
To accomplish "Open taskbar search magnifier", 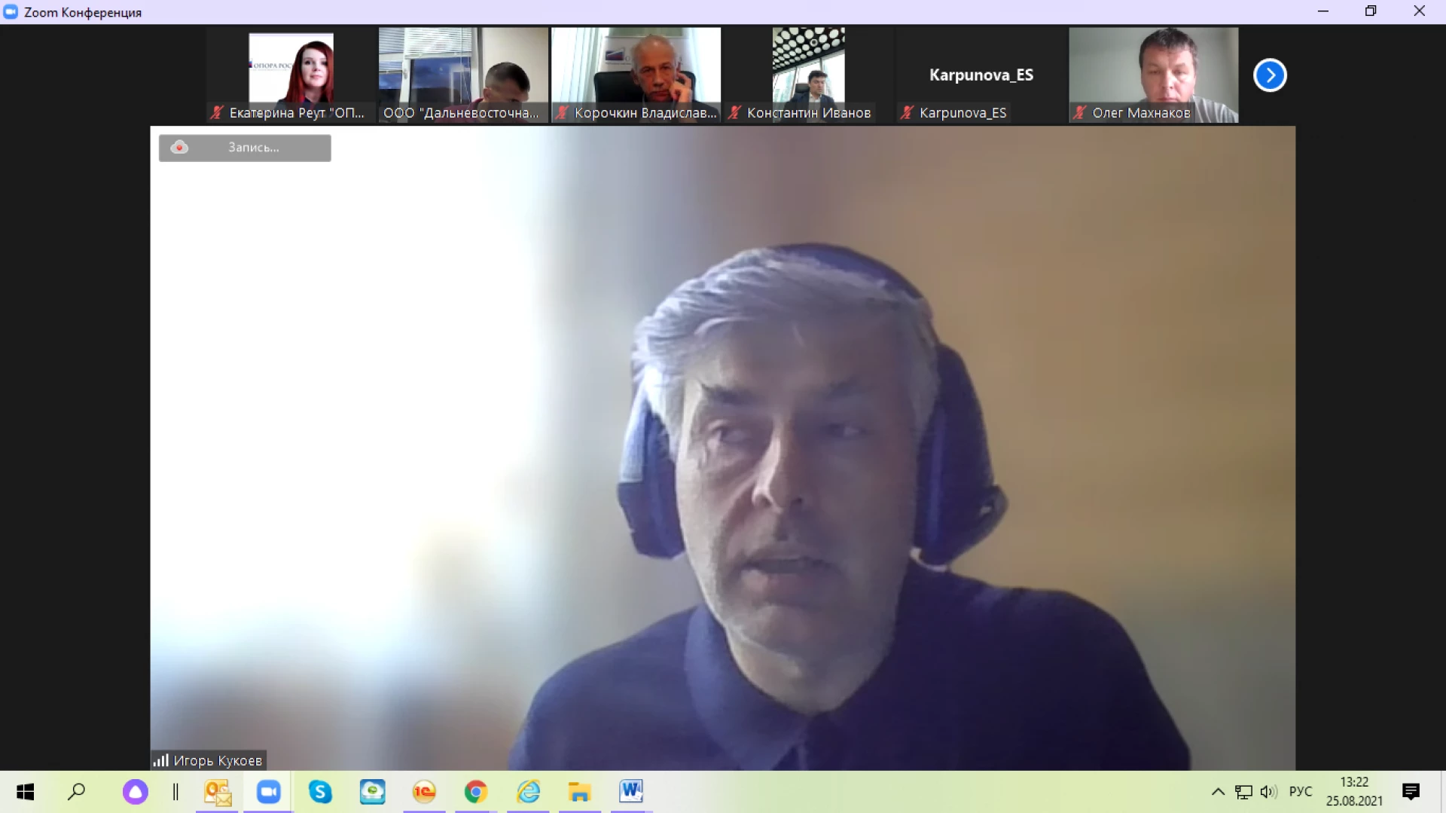I will click(77, 792).
